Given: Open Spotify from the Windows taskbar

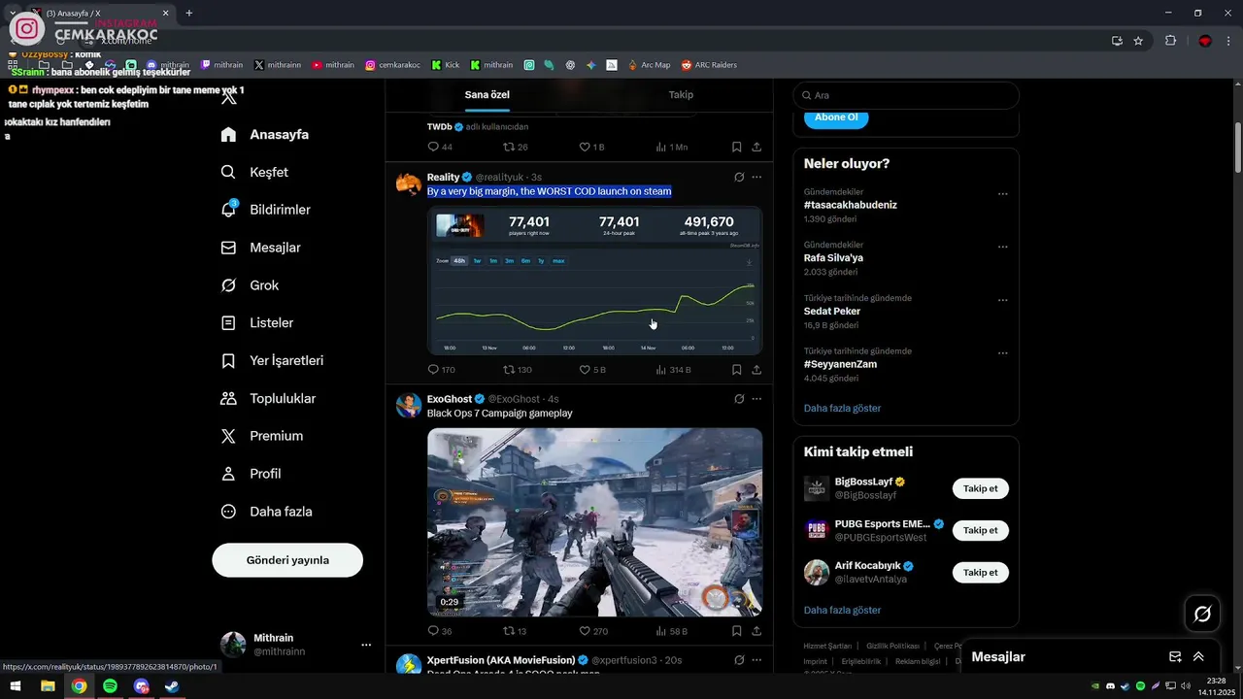Looking at the screenshot, I should [110, 686].
